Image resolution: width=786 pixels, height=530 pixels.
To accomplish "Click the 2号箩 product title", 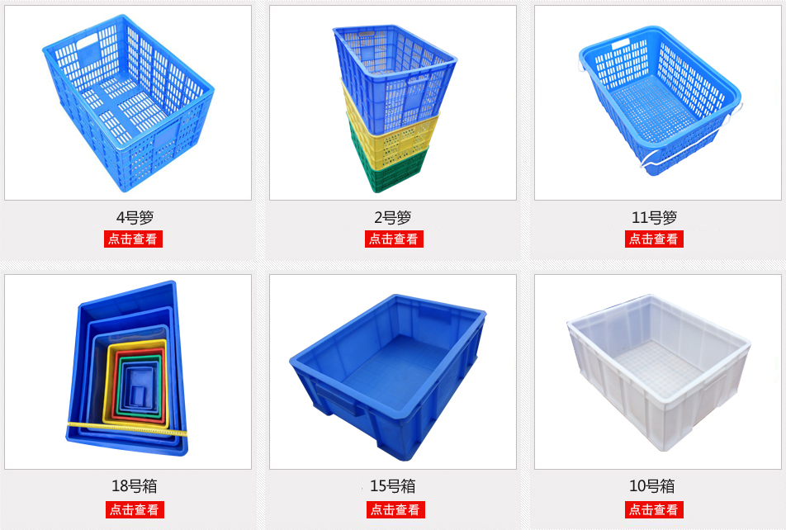I will 392,218.
